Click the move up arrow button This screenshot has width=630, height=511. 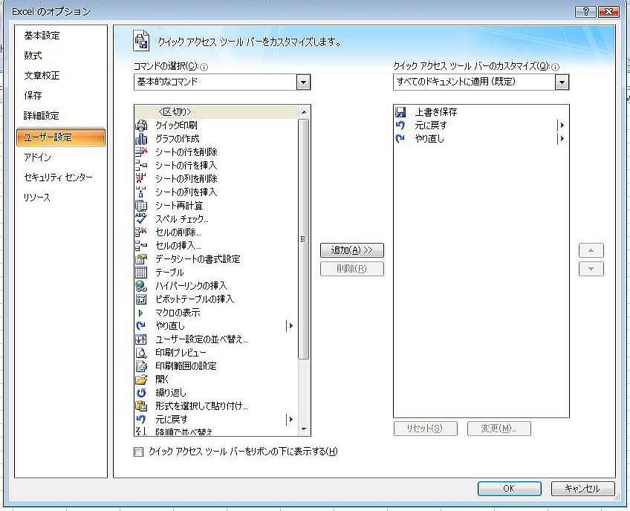point(591,250)
